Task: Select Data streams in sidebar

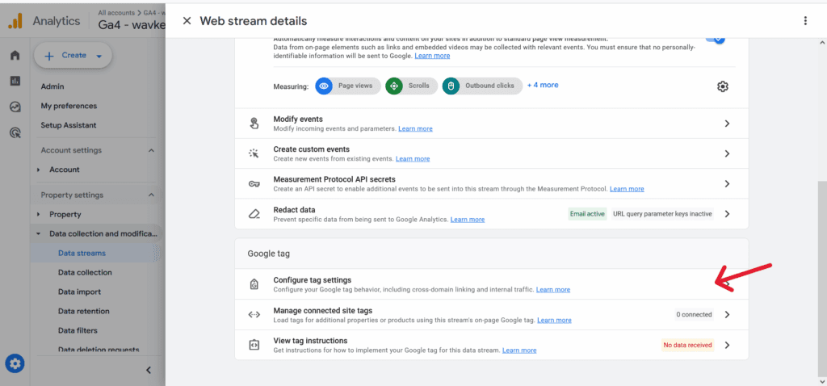Action: [82, 253]
